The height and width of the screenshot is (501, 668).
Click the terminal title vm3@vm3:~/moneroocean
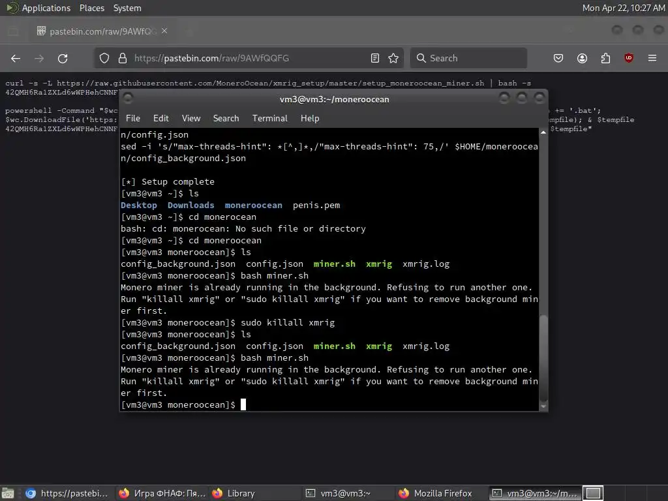point(335,99)
